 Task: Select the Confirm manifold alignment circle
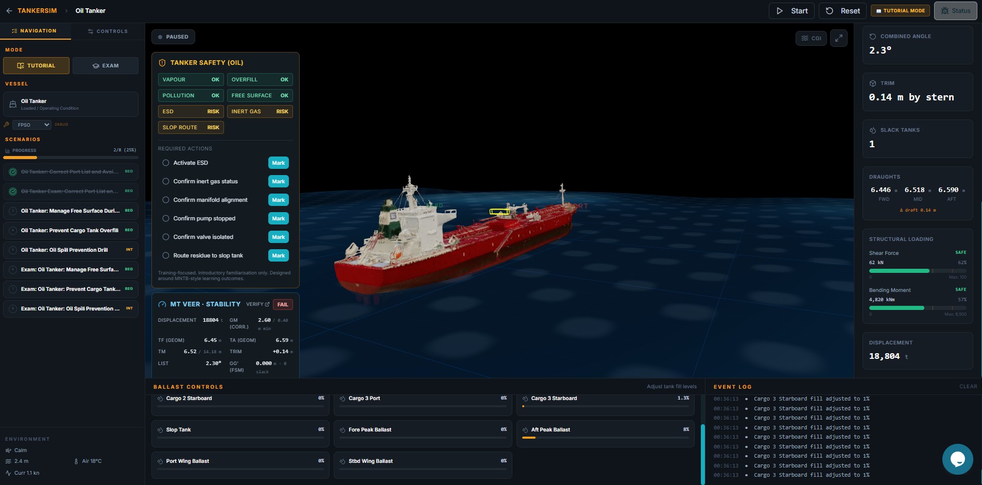[x=166, y=200]
